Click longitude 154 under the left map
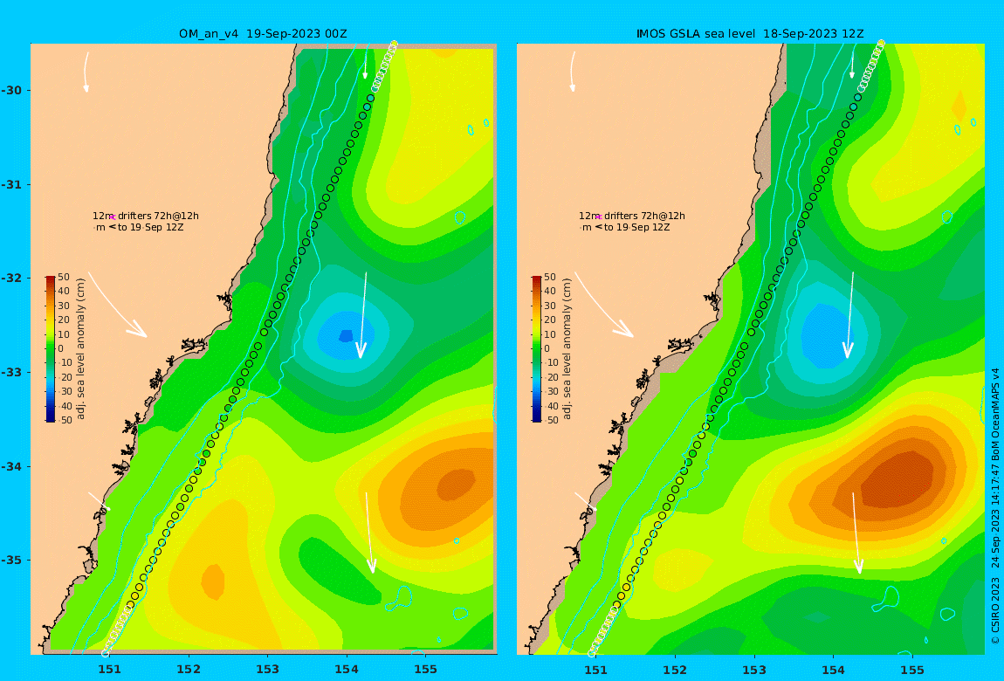Viewport: 1004px width, 681px height. point(347,670)
